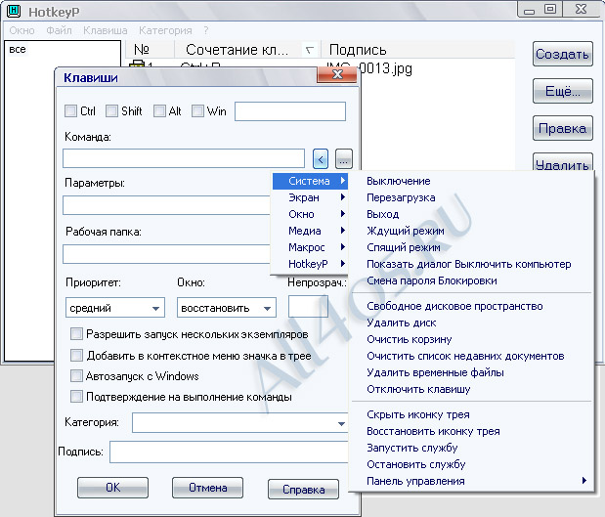
Task: Open the Окно dropdown showing 'восстановить'
Action: point(227,308)
